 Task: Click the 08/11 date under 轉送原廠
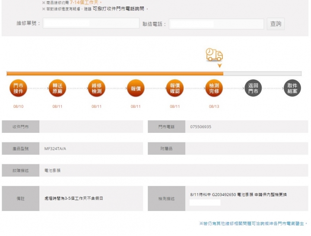pos(57,107)
